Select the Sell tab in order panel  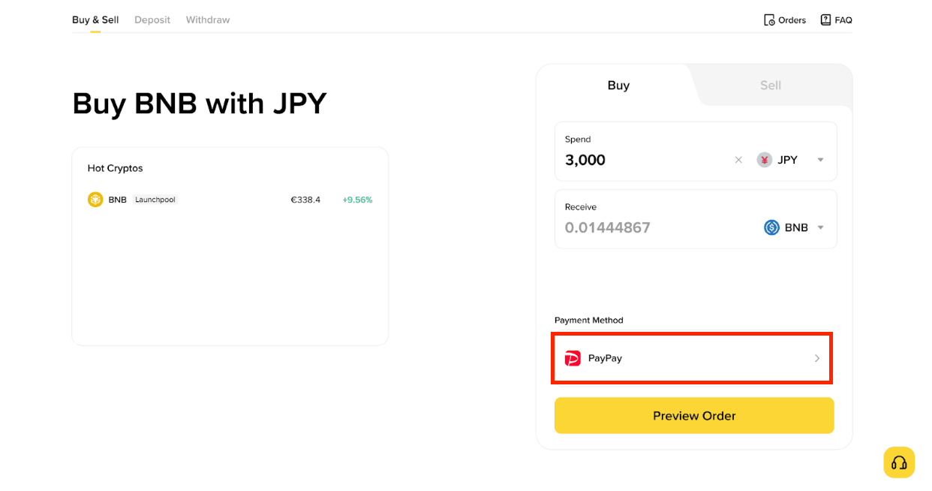(771, 86)
